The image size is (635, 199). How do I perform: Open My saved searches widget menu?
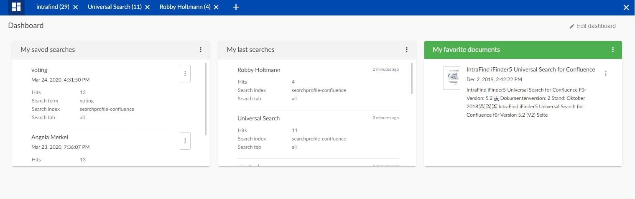(x=201, y=50)
